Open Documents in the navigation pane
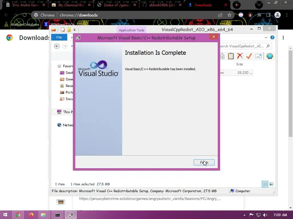 pyautogui.click(x=66, y=99)
